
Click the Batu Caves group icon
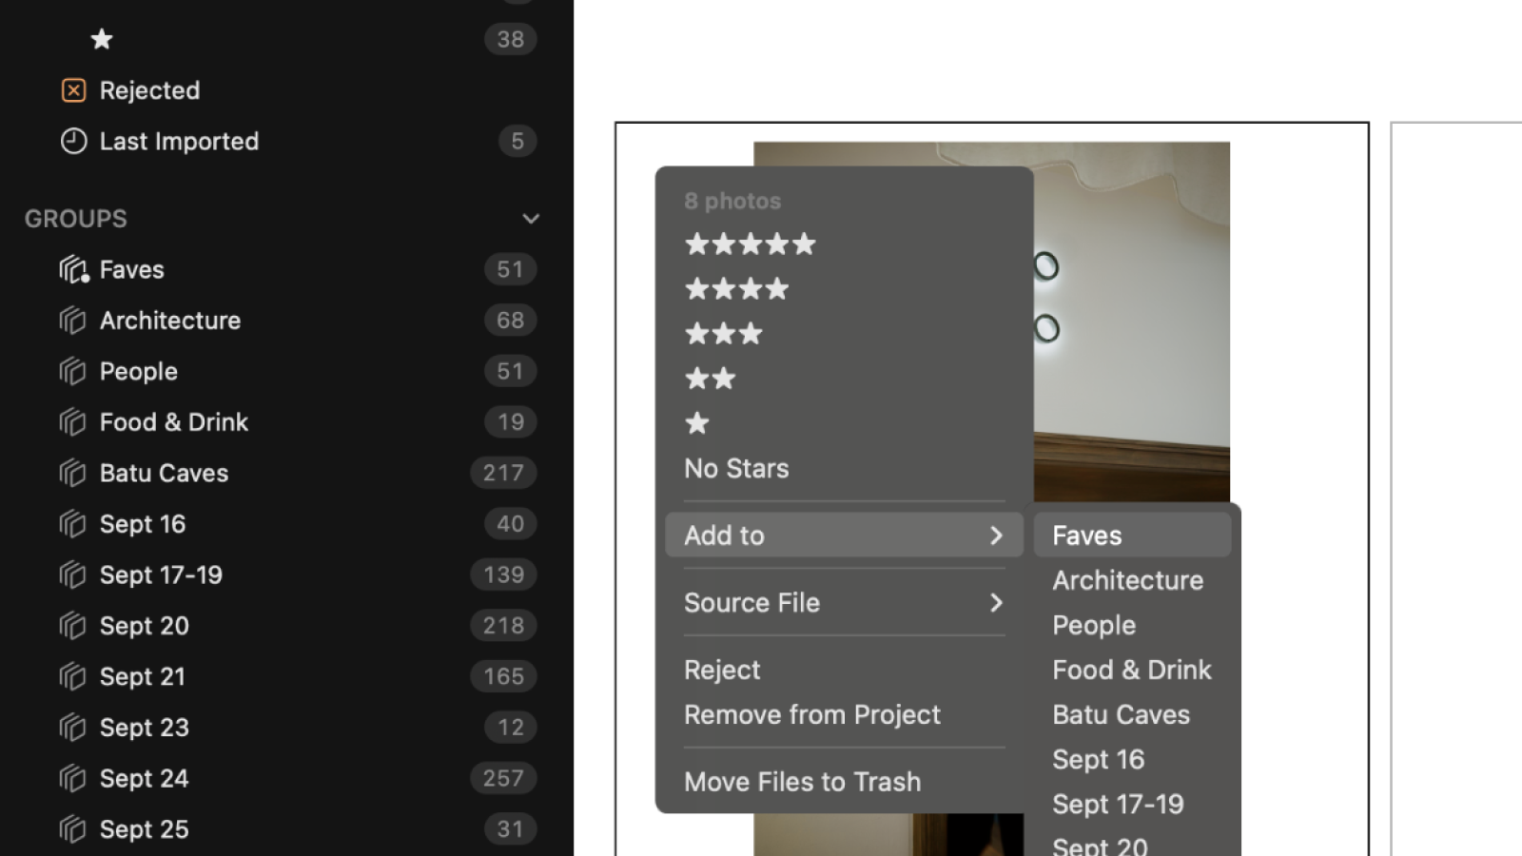point(73,473)
